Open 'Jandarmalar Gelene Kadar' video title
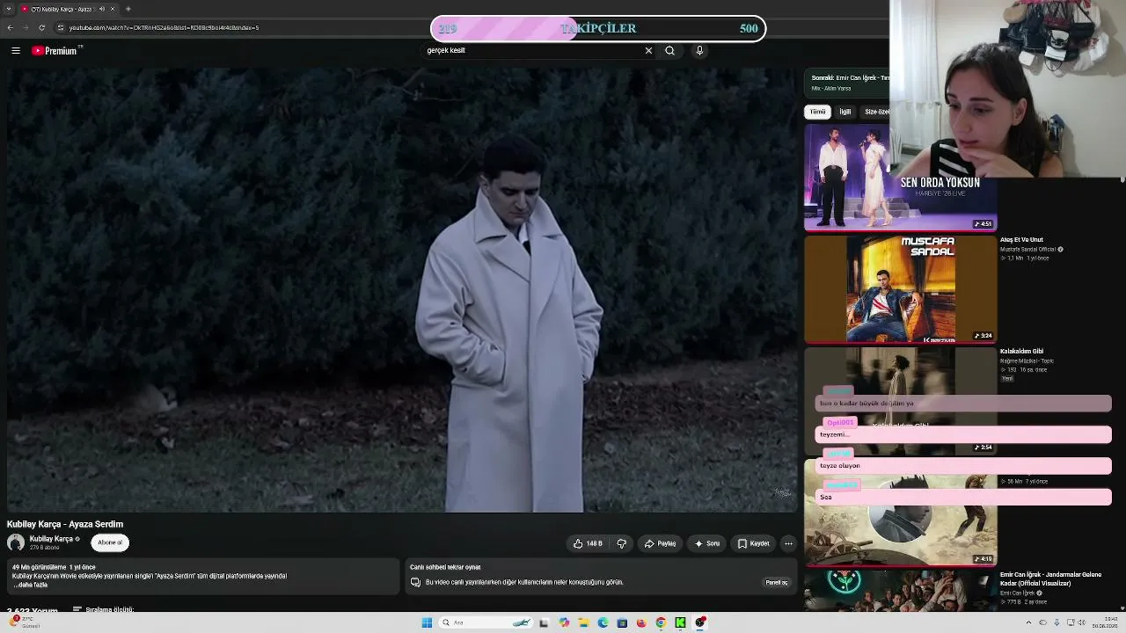This screenshot has height=633, width=1126. (x=1050, y=578)
